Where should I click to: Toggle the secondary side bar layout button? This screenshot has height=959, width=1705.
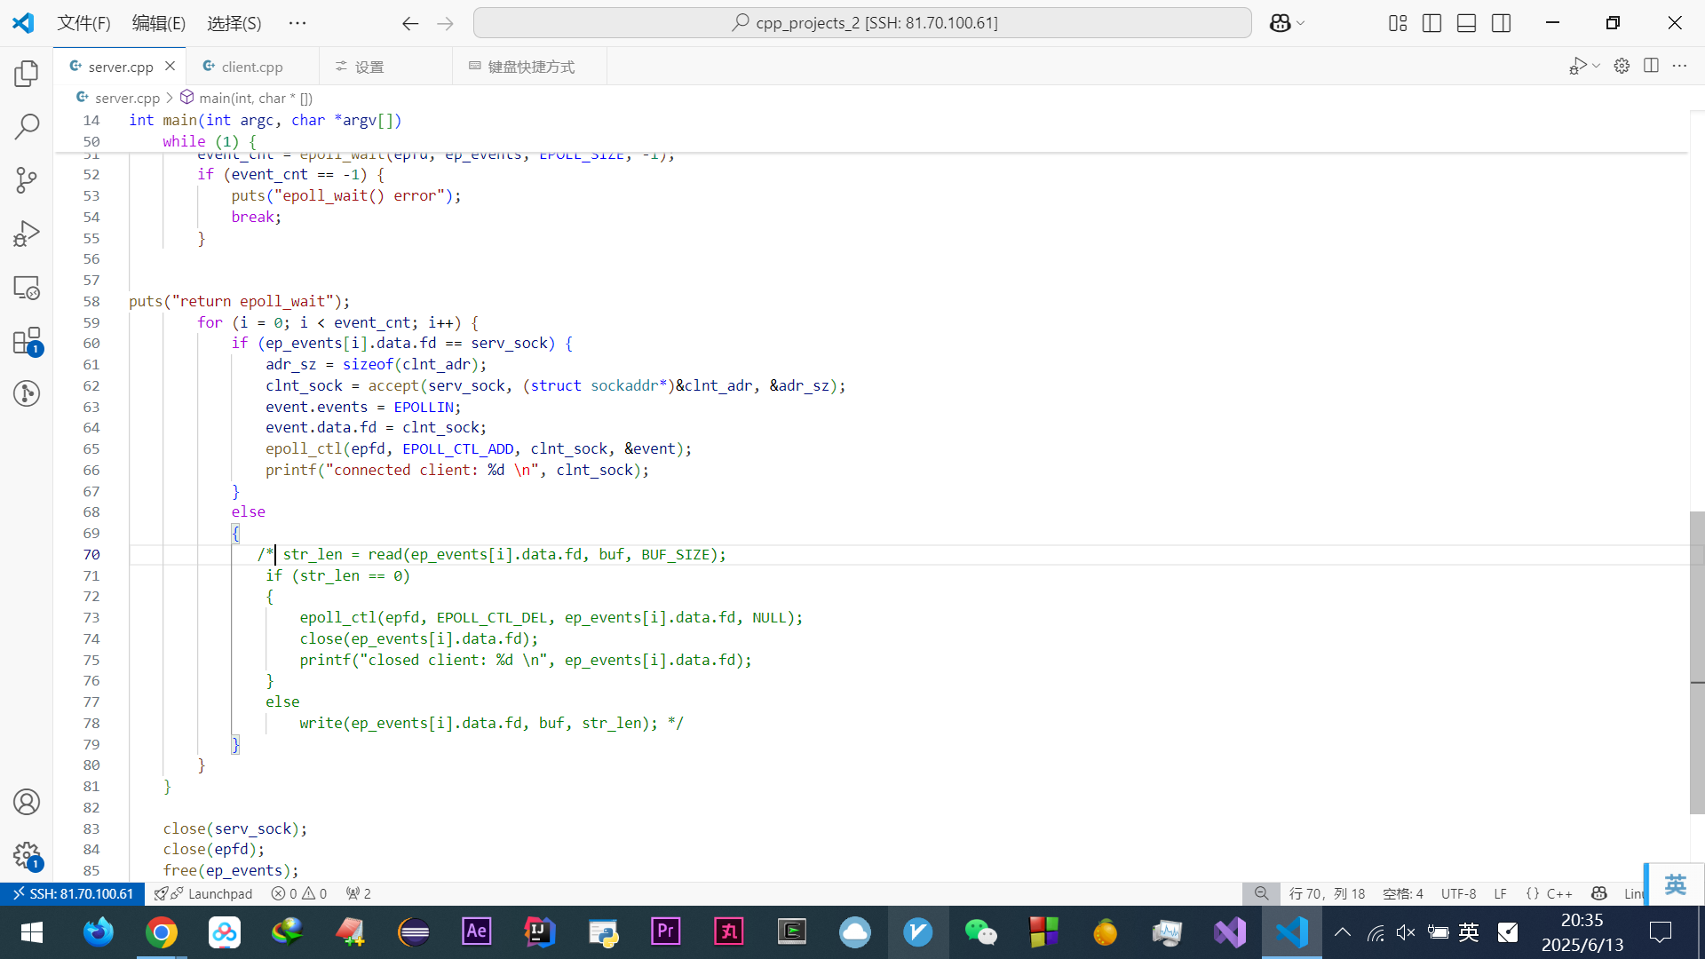[x=1501, y=23]
